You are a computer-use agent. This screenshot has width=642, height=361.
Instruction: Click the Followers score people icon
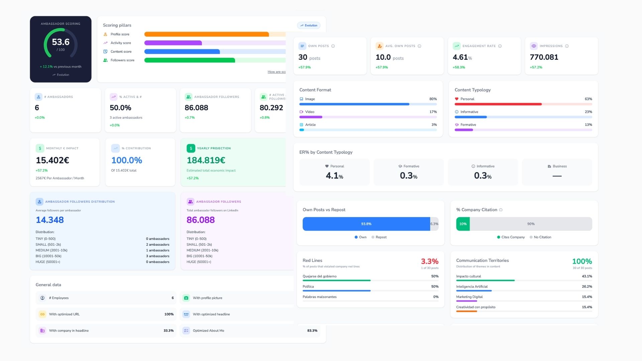[105, 61]
